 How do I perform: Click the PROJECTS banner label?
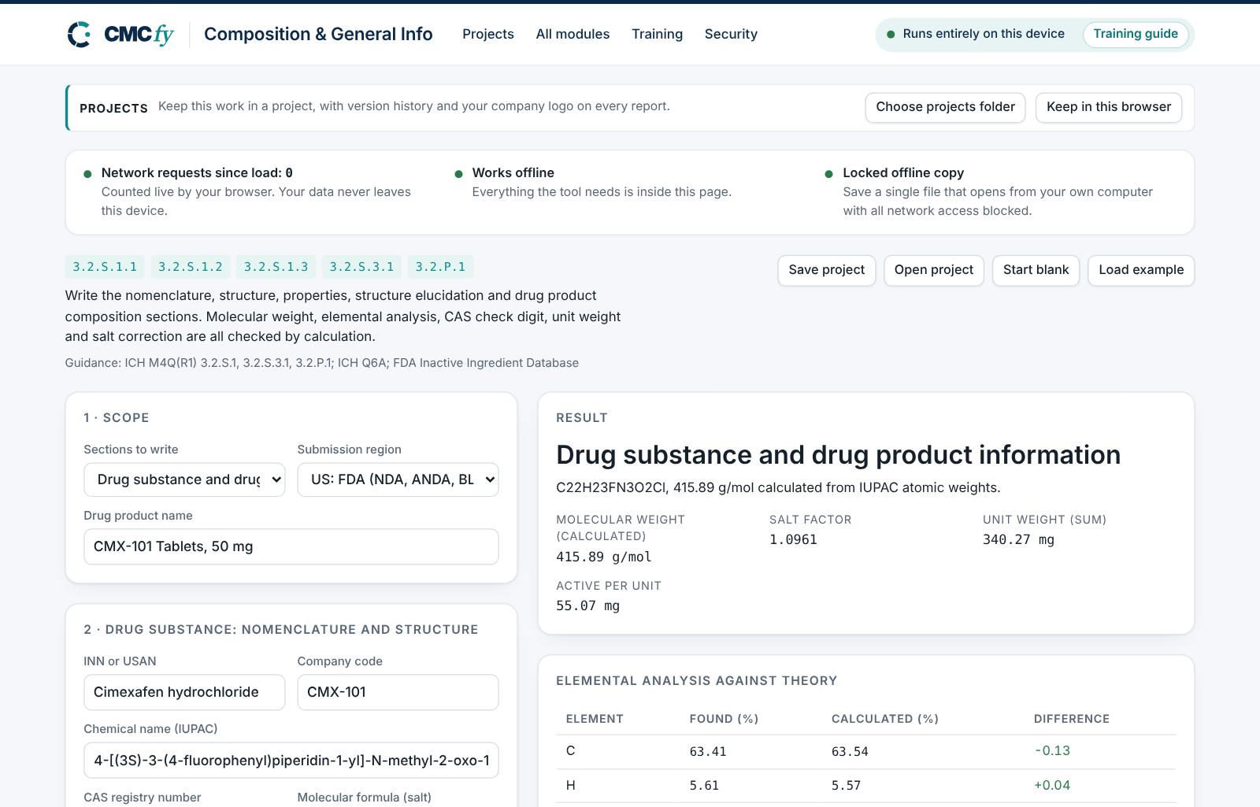pyautogui.click(x=113, y=108)
